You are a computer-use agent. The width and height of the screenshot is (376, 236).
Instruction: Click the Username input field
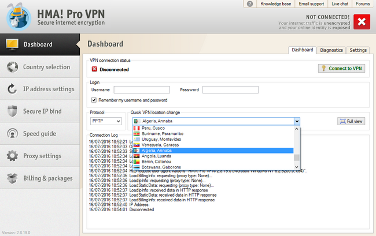point(142,89)
